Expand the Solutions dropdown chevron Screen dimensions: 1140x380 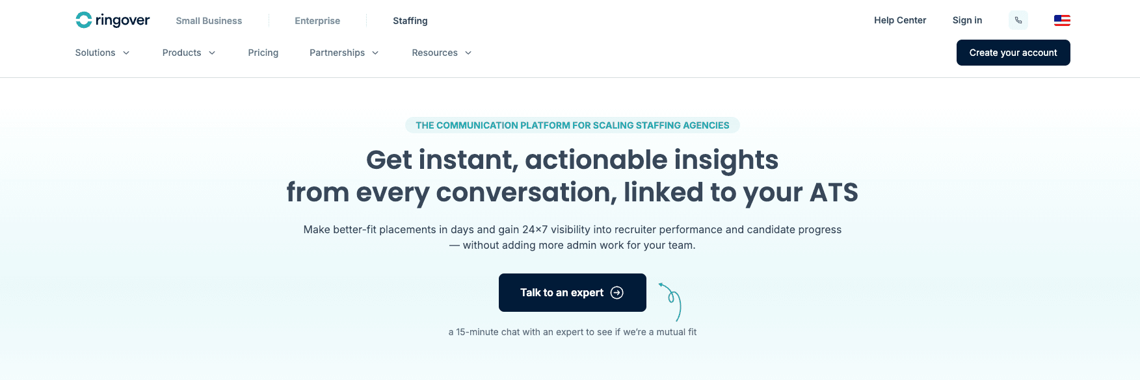(x=126, y=53)
